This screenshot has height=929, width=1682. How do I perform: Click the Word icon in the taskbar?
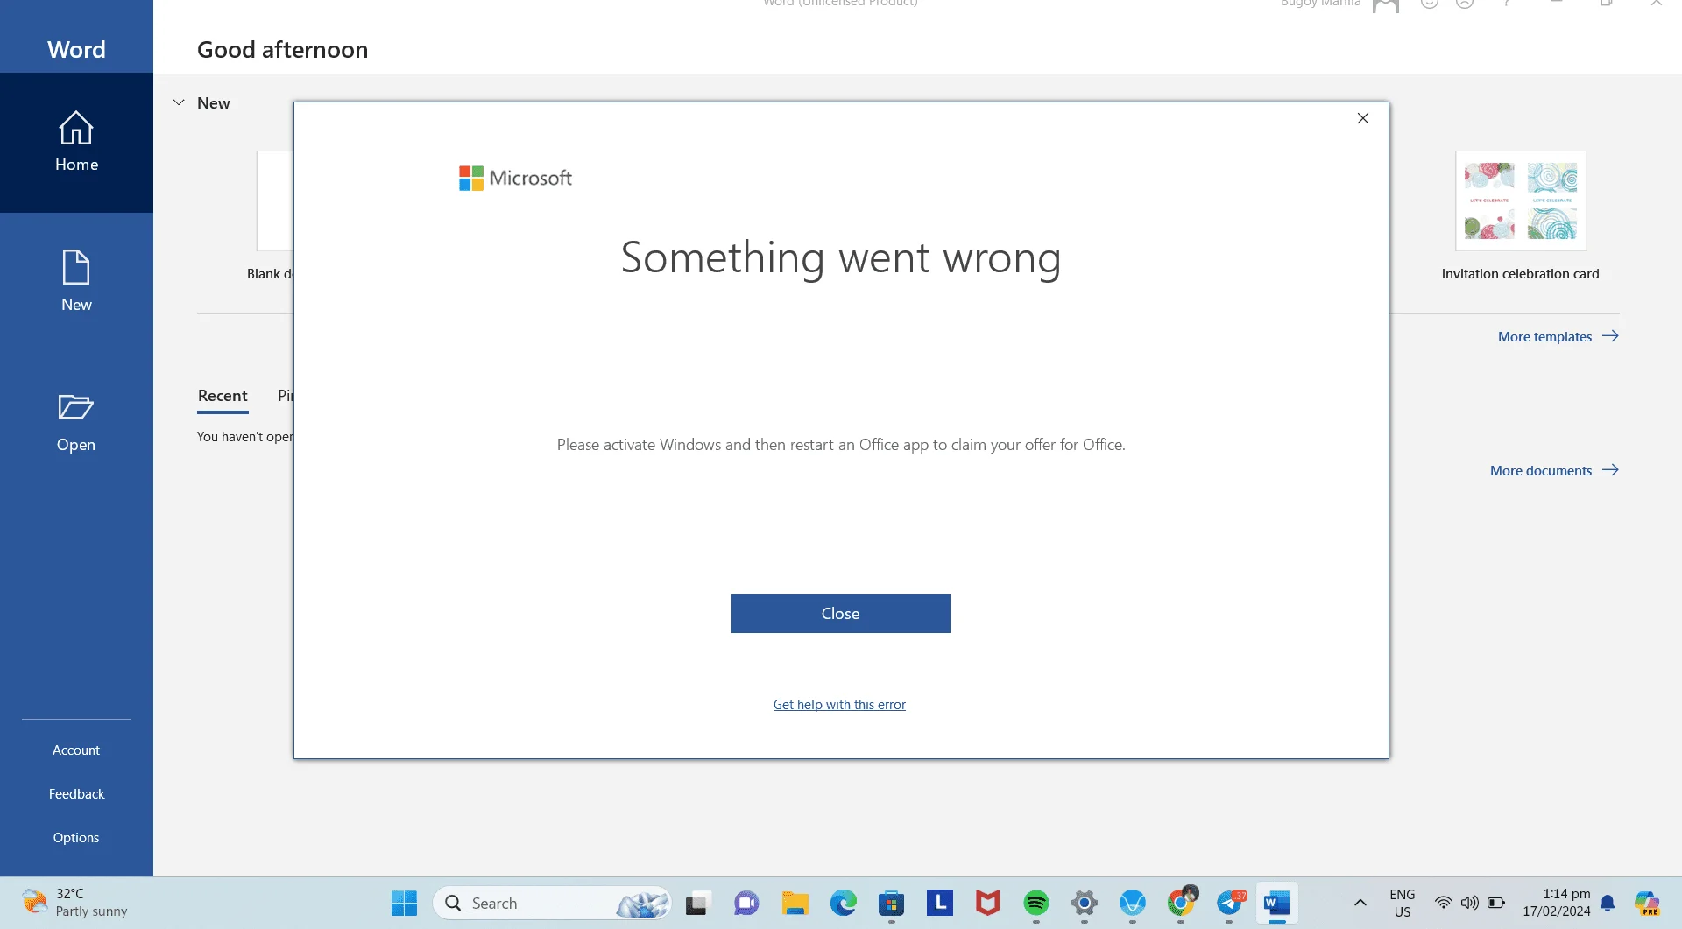point(1277,904)
